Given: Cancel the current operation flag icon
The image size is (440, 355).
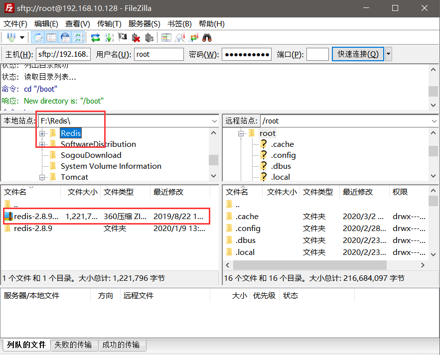Looking at the screenshot, I should [123, 37].
